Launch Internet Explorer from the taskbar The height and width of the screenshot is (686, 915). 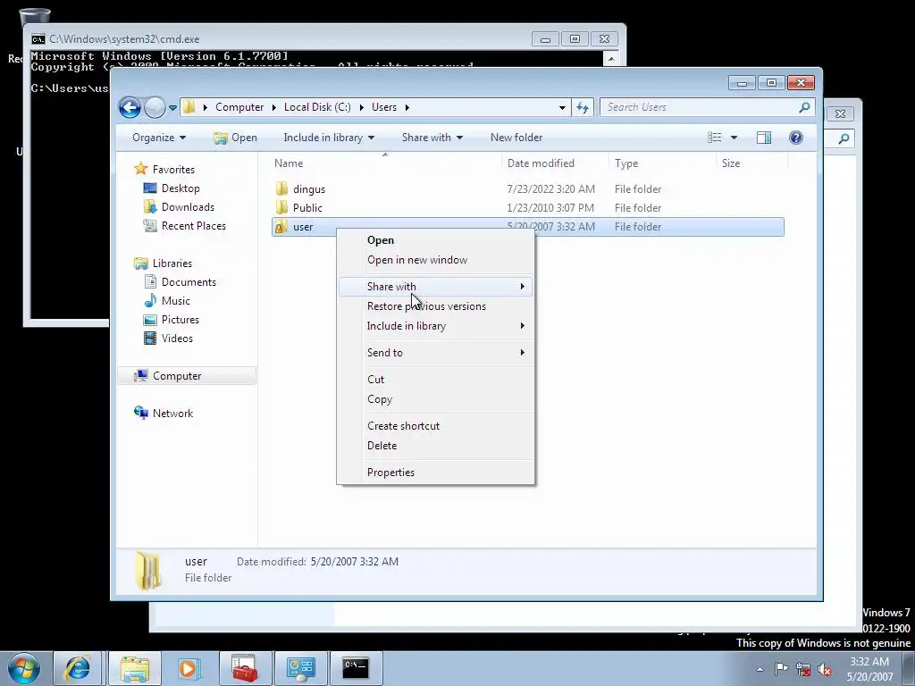(78, 668)
